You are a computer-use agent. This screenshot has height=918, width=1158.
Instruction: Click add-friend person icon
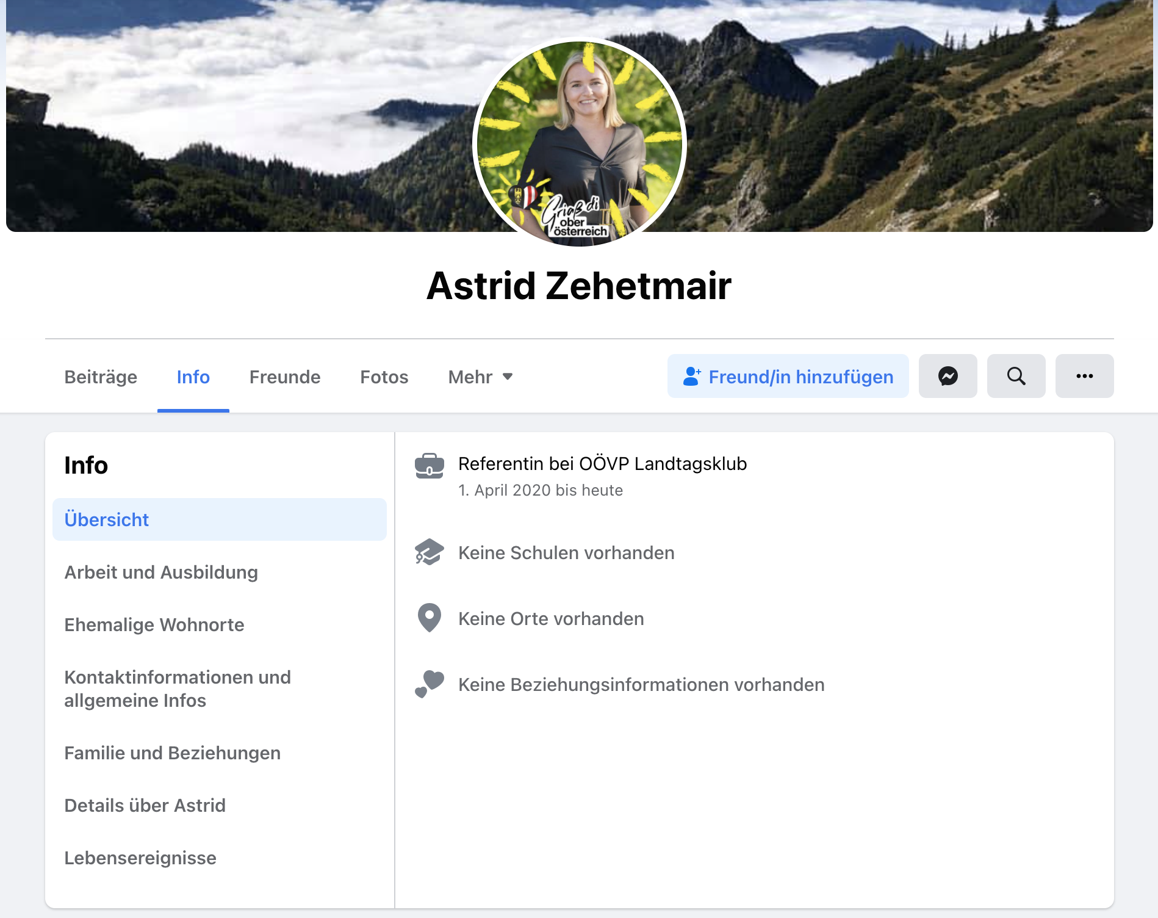[692, 377]
